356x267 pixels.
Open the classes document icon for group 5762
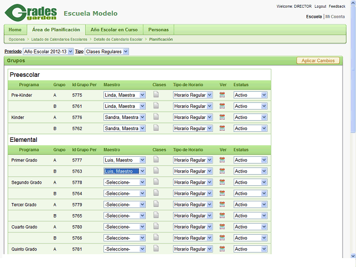[x=156, y=127]
